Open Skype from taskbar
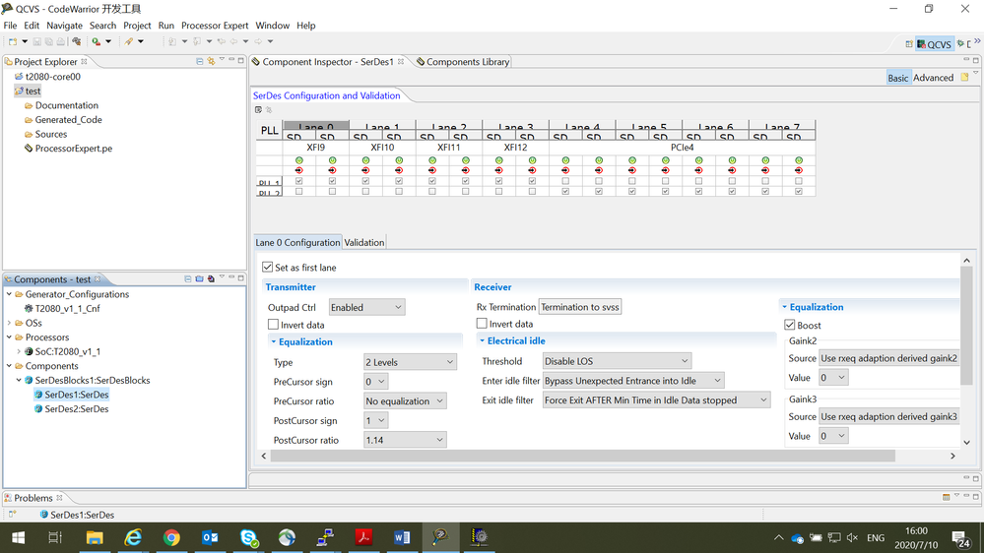This screenshot has height=553, width=984. [x=249, y=537]
